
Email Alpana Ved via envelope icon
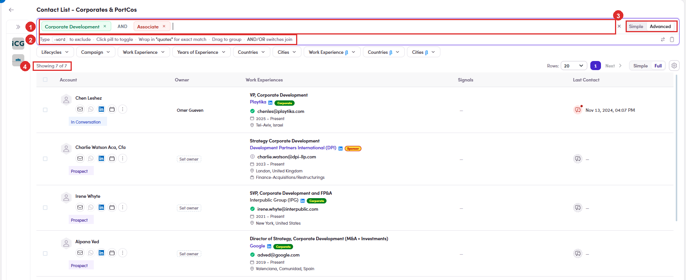(x=80, y=253)
